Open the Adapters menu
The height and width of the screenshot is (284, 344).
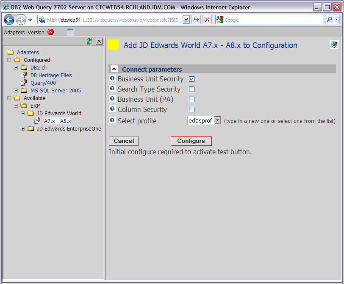14,33
